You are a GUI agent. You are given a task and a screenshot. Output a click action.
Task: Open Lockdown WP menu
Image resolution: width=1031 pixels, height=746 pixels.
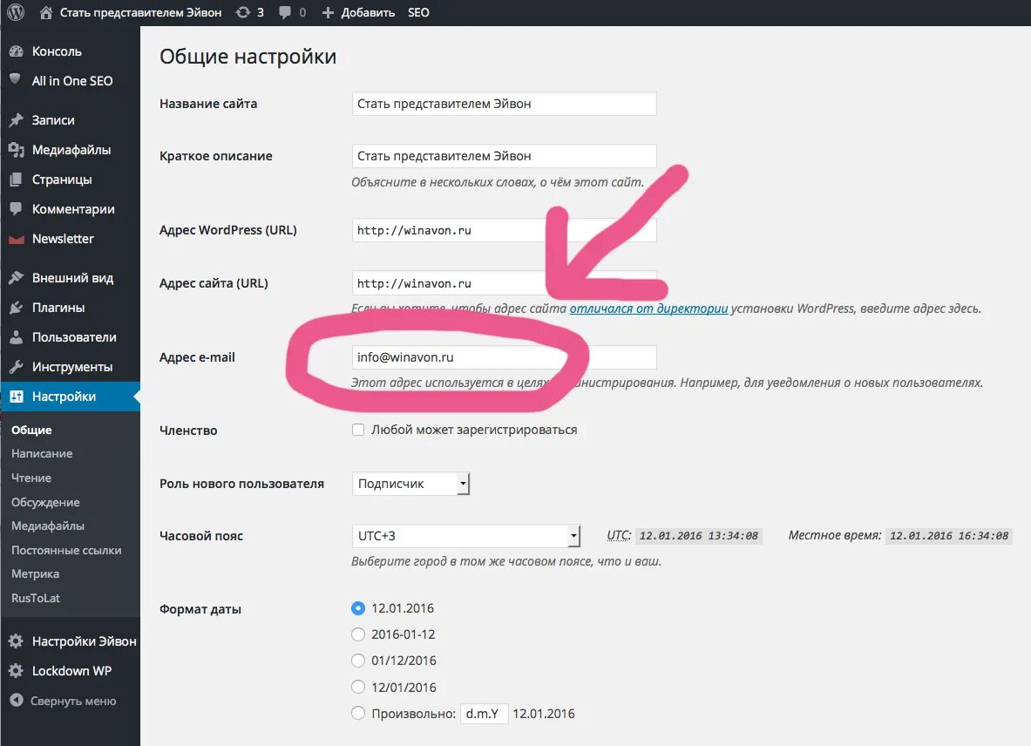click(71, 671)
